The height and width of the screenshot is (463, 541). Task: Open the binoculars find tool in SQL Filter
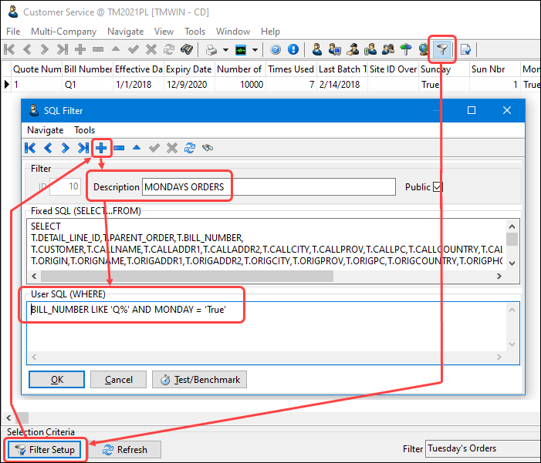pyautogui.click(x=207, y=148)
